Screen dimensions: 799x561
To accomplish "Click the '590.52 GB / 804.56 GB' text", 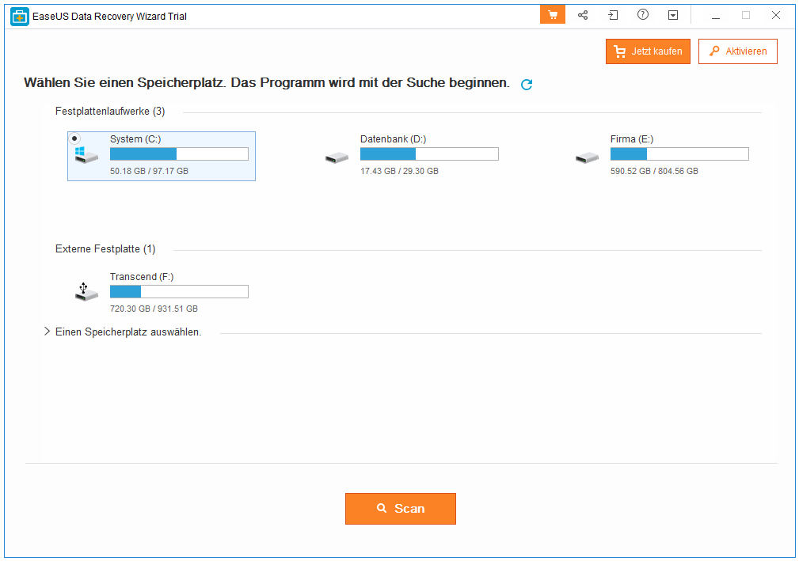I will click(x=654, y=171).
